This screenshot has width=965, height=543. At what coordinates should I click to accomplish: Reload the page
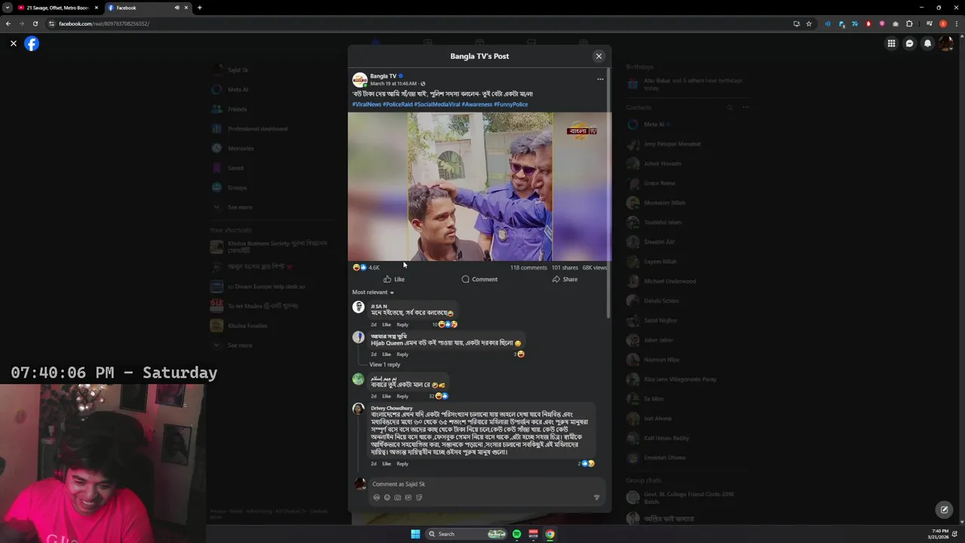(x=35, y=23)
